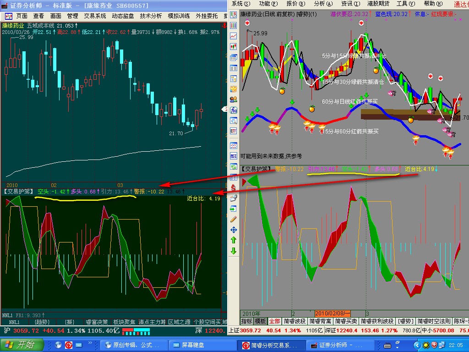Open 查看 menu in 证券分析师
Screen dimensions: 469x352
pos(38,16)
